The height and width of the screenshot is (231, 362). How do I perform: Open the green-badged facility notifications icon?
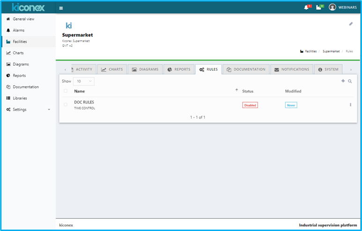[x=319, y=7]
